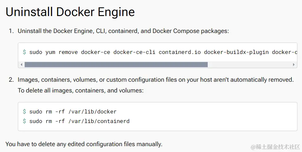Click the list number 1 marker
The image size is (302, 152).
pyautogui.click(x=11, y=31)
